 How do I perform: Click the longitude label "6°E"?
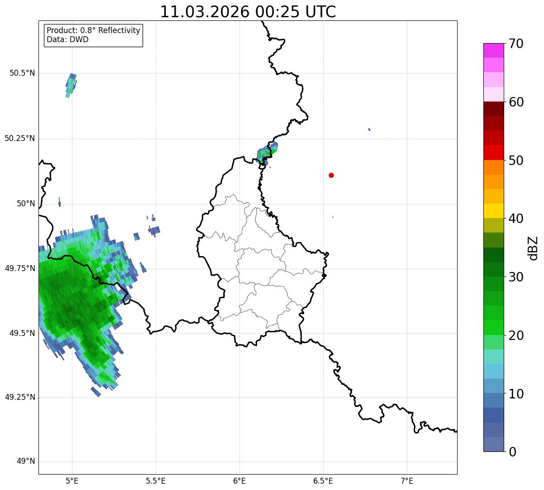coord(239,481)
